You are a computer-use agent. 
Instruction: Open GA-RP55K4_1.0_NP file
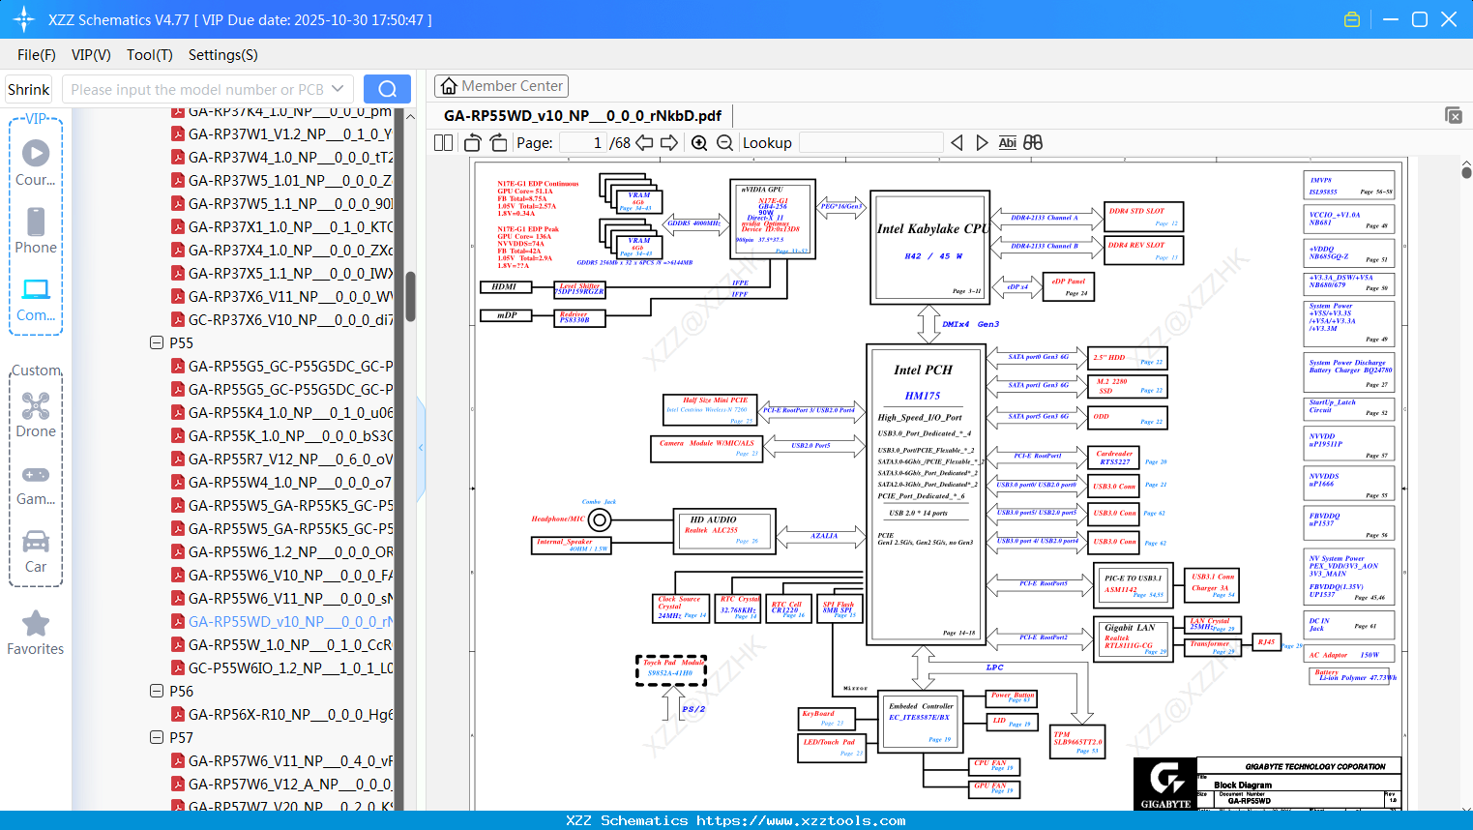coord(290,412)
